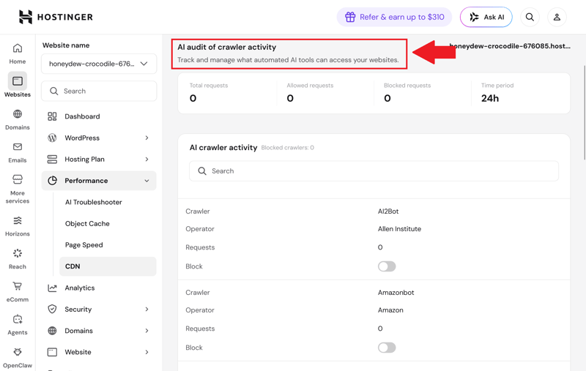586x371 pixels.
Task: Click the sidebar search magnifier icon
Action: tap(53, 91)
